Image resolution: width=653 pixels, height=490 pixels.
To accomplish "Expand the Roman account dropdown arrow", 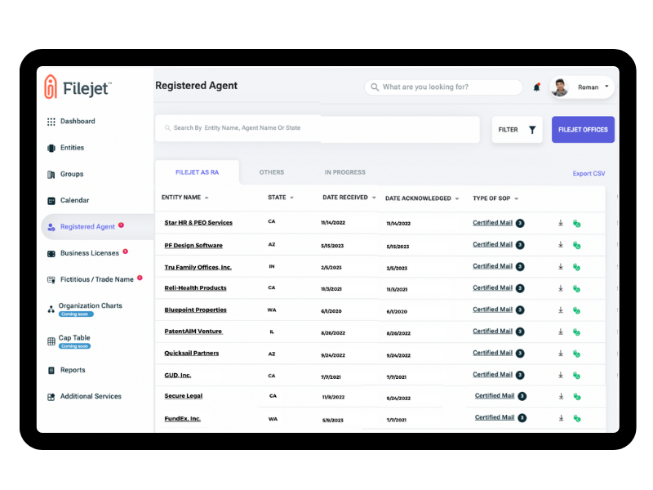I will click(x=606, y=87).
